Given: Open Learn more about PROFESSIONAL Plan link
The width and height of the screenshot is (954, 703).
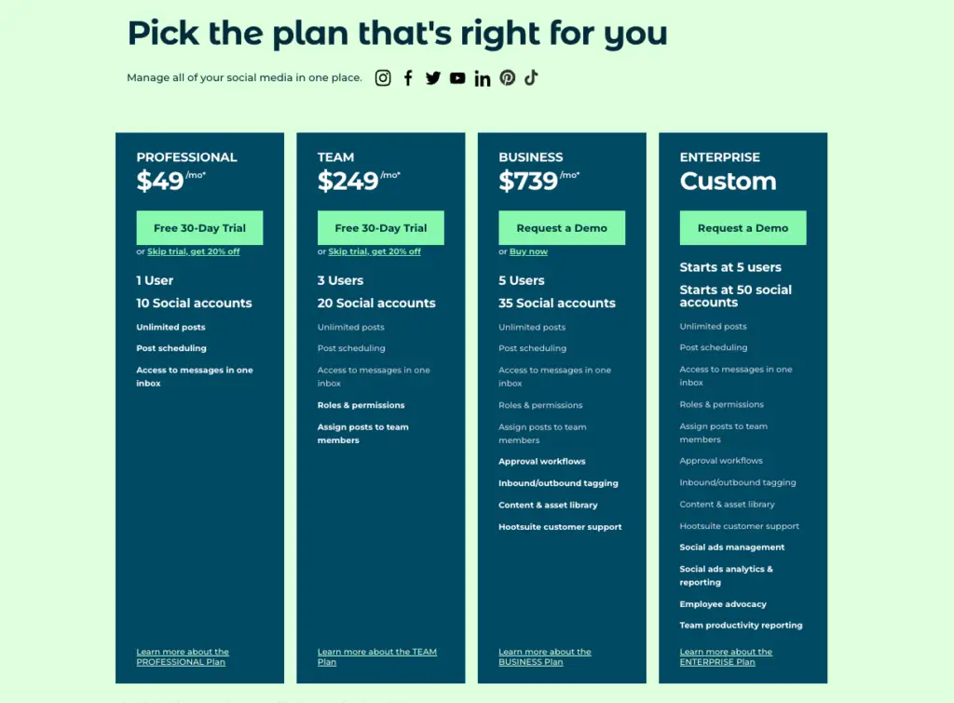Looking at the screenshot, I should (183, 656).
